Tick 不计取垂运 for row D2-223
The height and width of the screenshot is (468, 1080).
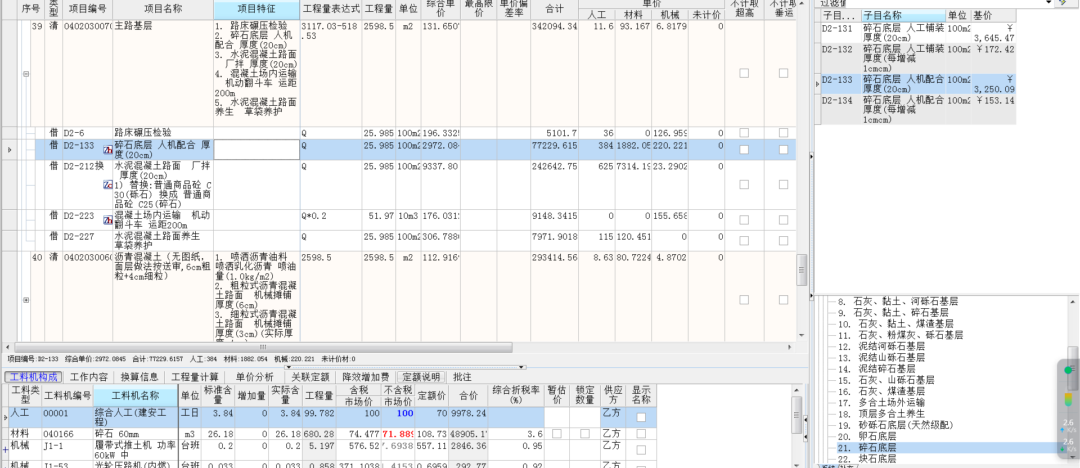click(x=784, y=220)
